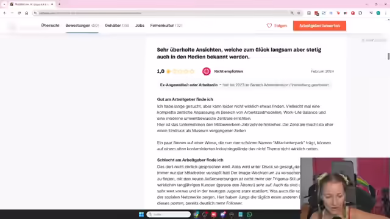Screen dimensions: 390x219
Task: Click the webcam overlay thumbnail
Action: (x=346, y=188)
